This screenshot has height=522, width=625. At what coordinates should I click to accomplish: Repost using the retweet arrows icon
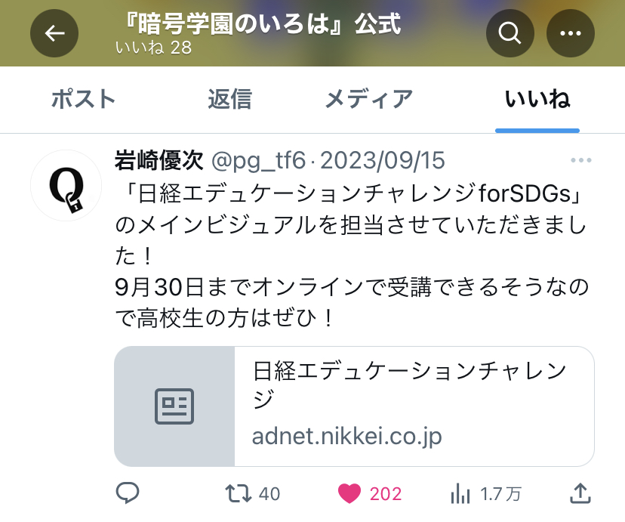[x=238, y=493]
